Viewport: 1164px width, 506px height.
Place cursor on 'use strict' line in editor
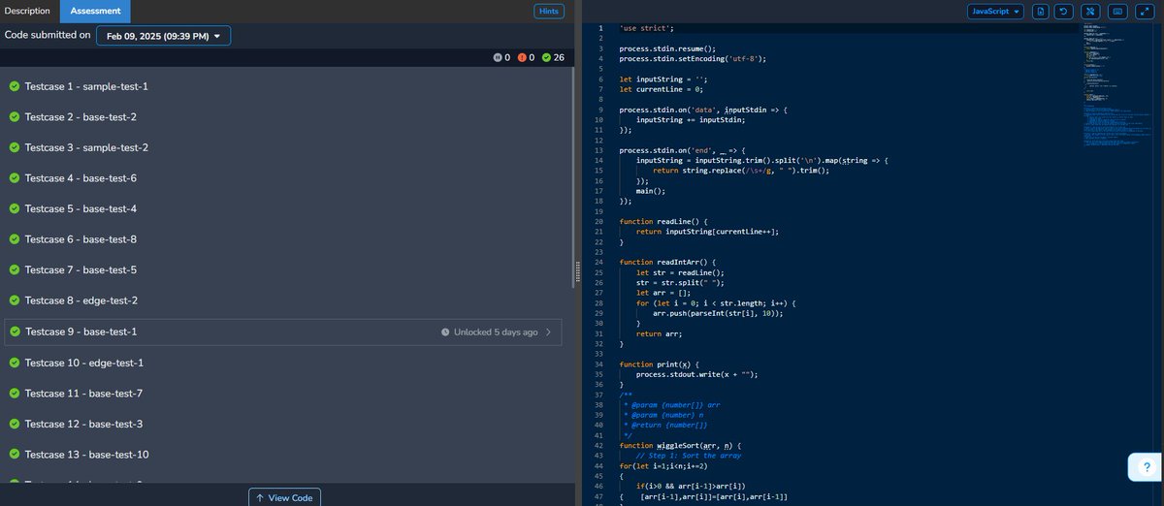click(646, 28)
